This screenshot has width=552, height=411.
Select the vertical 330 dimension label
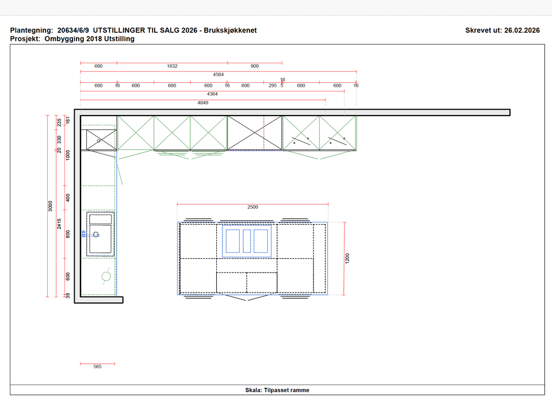click(59, 139)
